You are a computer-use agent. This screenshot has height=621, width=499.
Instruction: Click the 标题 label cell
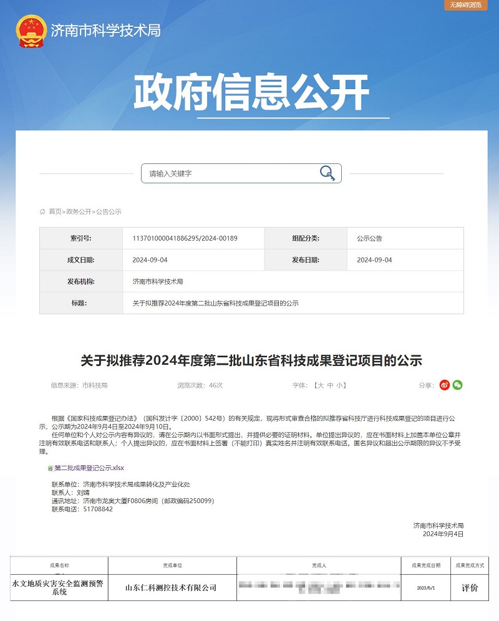tap(81, 303)
